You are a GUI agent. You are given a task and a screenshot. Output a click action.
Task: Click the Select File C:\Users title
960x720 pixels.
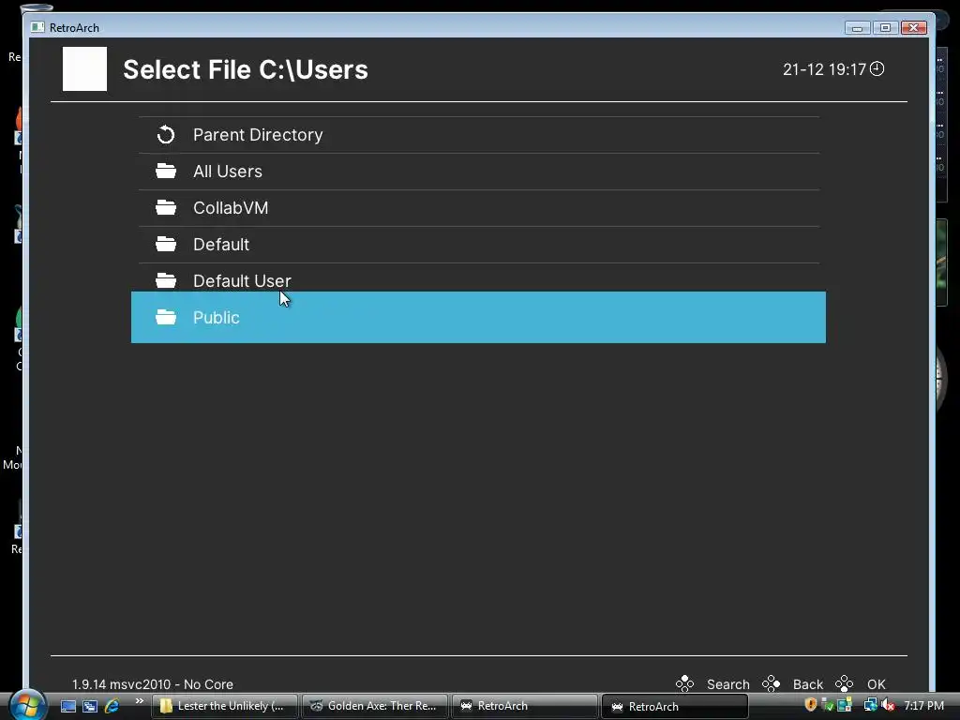click(246, 69)
